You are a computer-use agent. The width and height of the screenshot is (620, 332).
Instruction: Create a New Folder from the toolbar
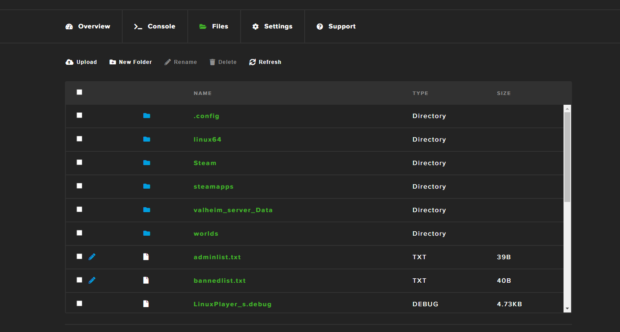point(131,62)
